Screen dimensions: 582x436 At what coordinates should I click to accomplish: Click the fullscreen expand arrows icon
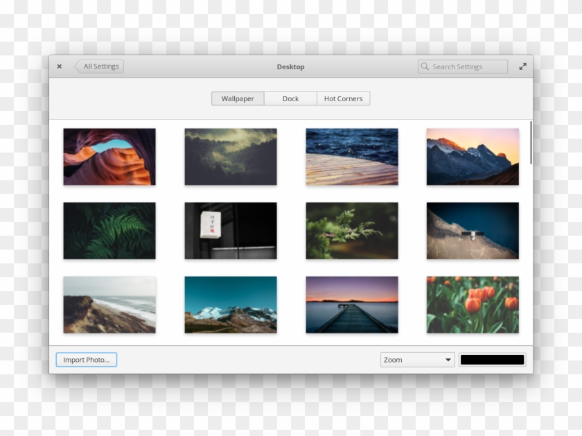pyautogui.click(x=523, y=67)
